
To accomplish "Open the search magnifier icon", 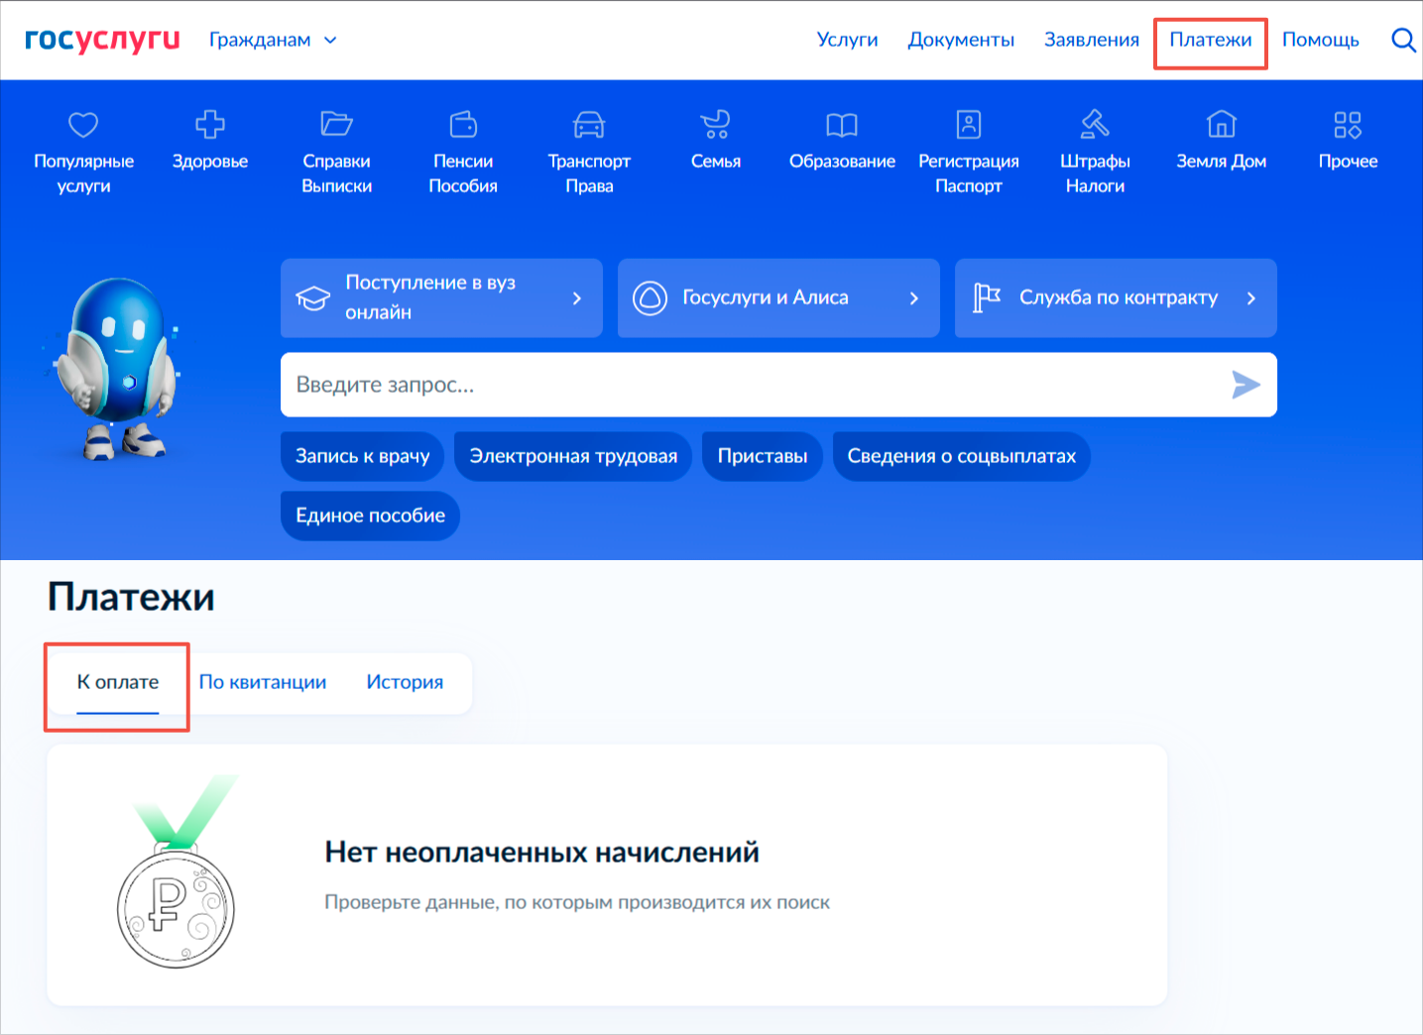I will pos(1403,40).
